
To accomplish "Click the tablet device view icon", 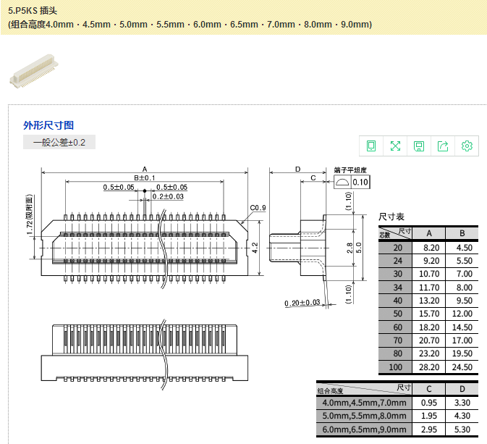I will [371, 146].
